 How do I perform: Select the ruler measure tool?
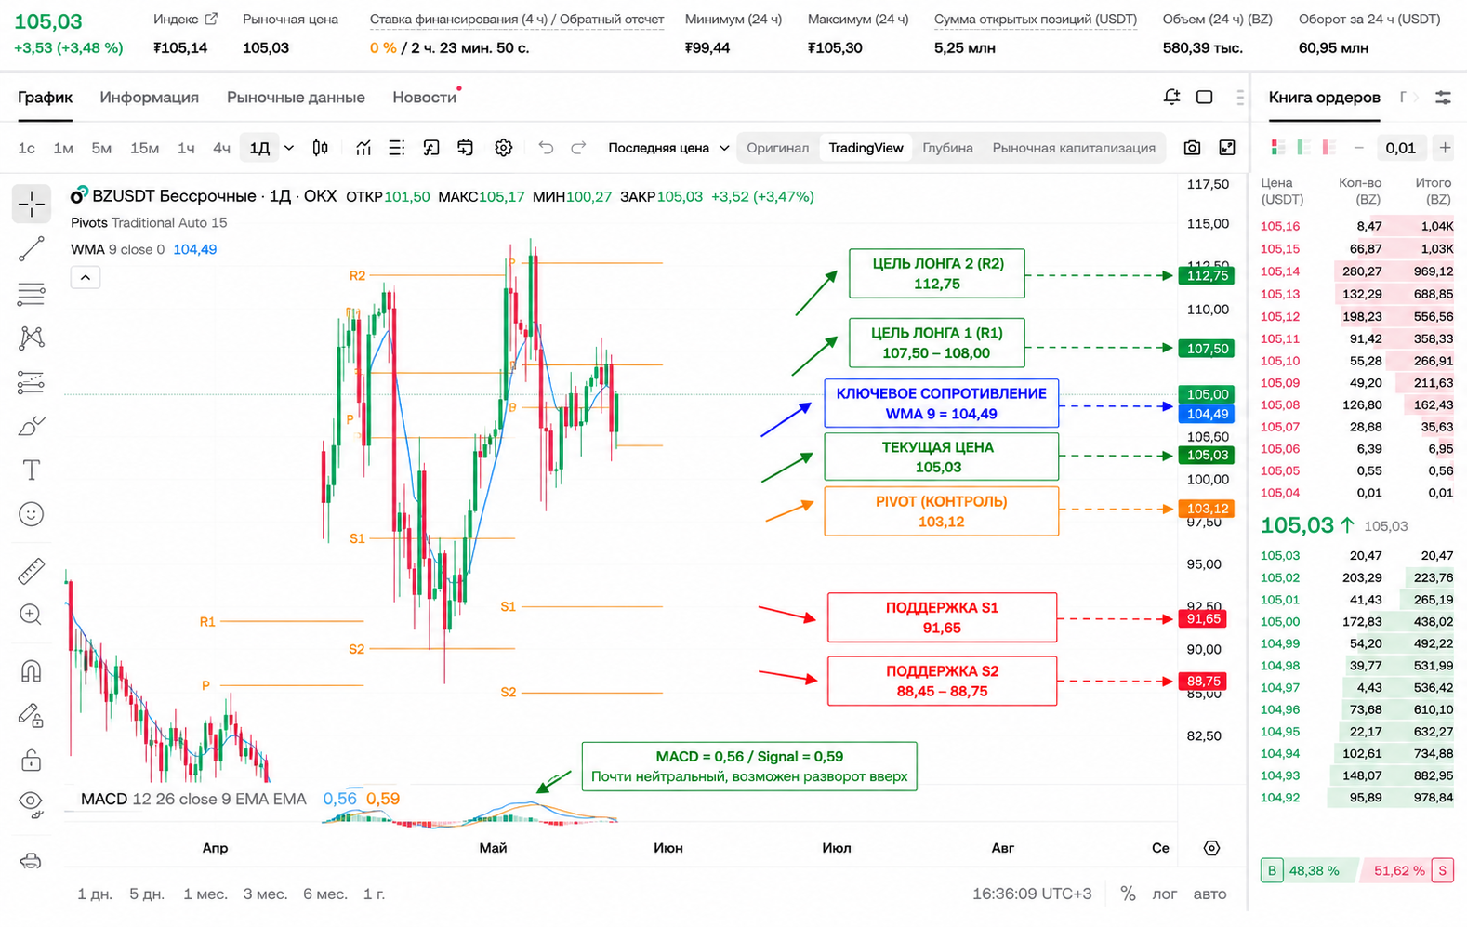click(x=32, y=571)
